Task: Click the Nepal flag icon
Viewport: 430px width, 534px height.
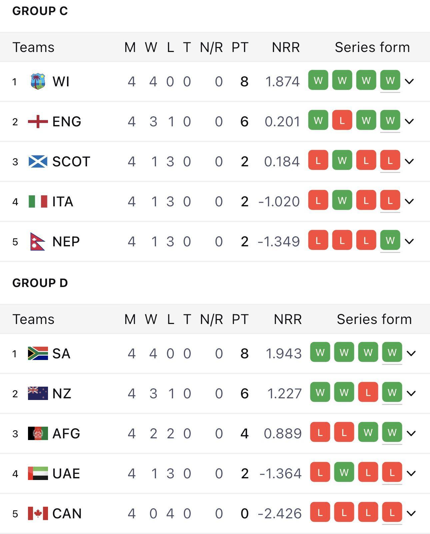Action: [37, 241]
